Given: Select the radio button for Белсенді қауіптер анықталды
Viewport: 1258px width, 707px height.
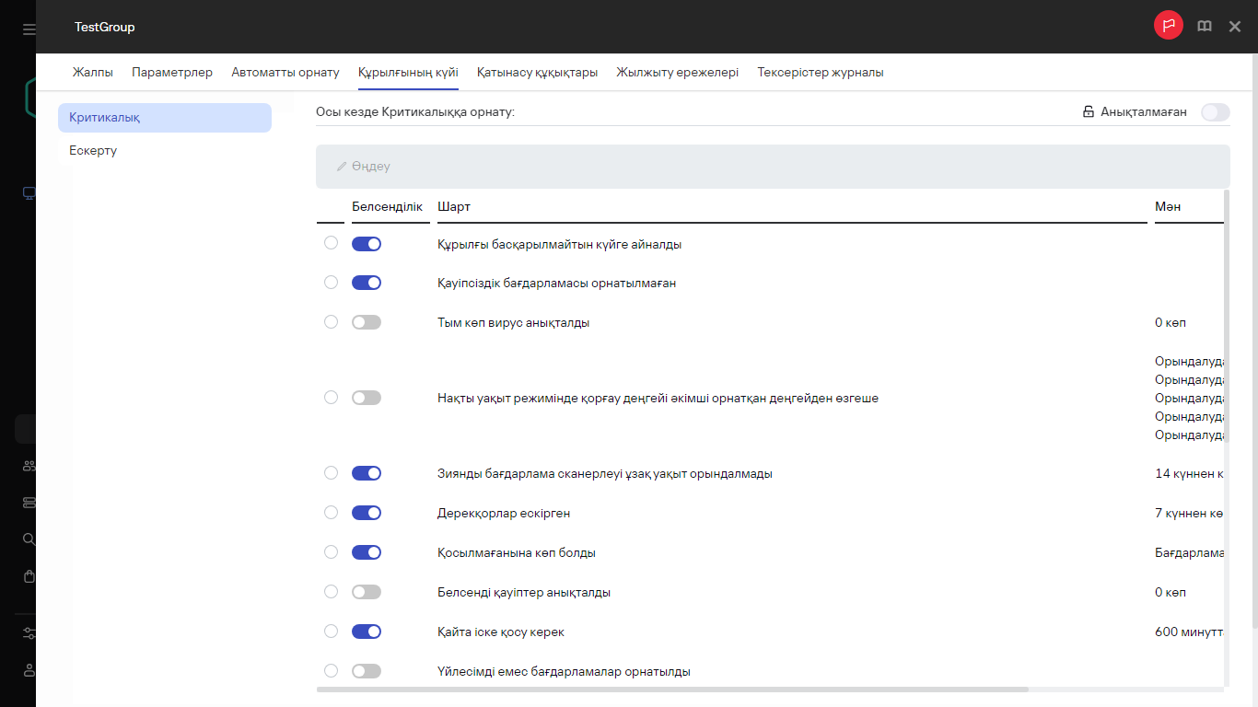Looking at the screenshot, I should (332, 592).
